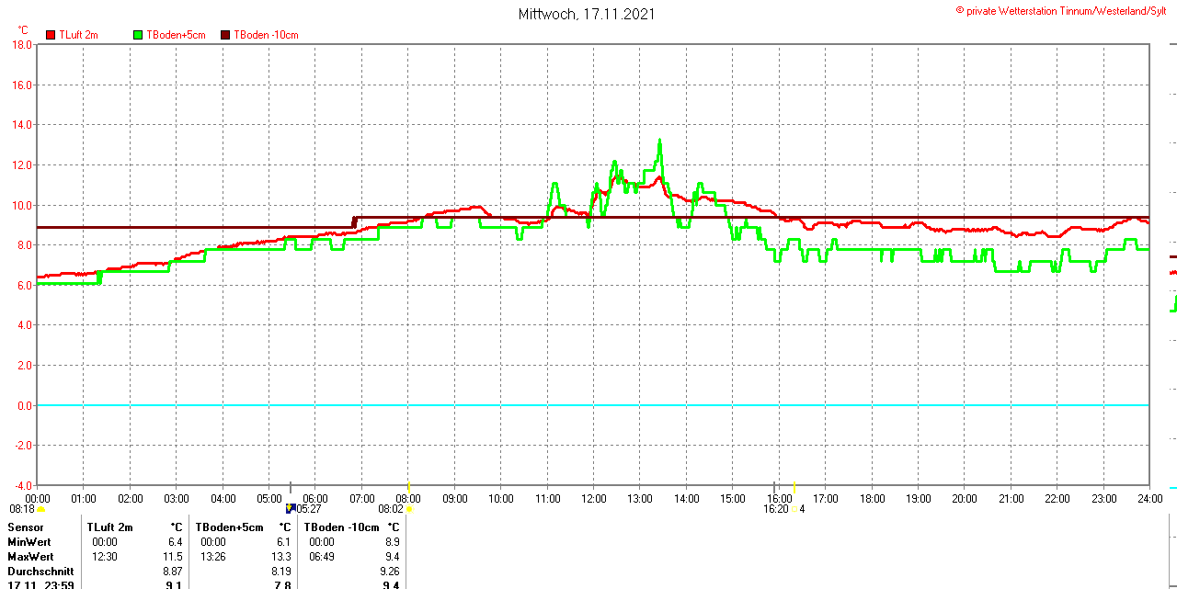Click the blue moon icon at 05:27
This screenshot has height=589, width=1177.
point(290,508)
